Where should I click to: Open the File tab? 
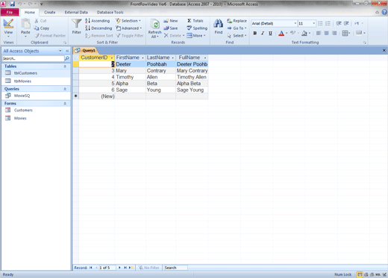pyautogui.click(x=10, y=12)
